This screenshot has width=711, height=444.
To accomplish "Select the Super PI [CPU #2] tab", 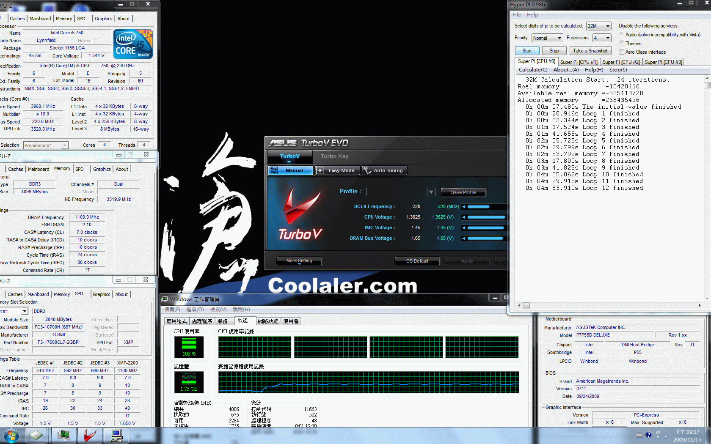I will [x=621, y=62].
